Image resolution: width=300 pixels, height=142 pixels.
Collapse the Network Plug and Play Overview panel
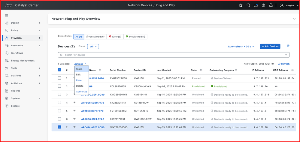click(294, 19)
